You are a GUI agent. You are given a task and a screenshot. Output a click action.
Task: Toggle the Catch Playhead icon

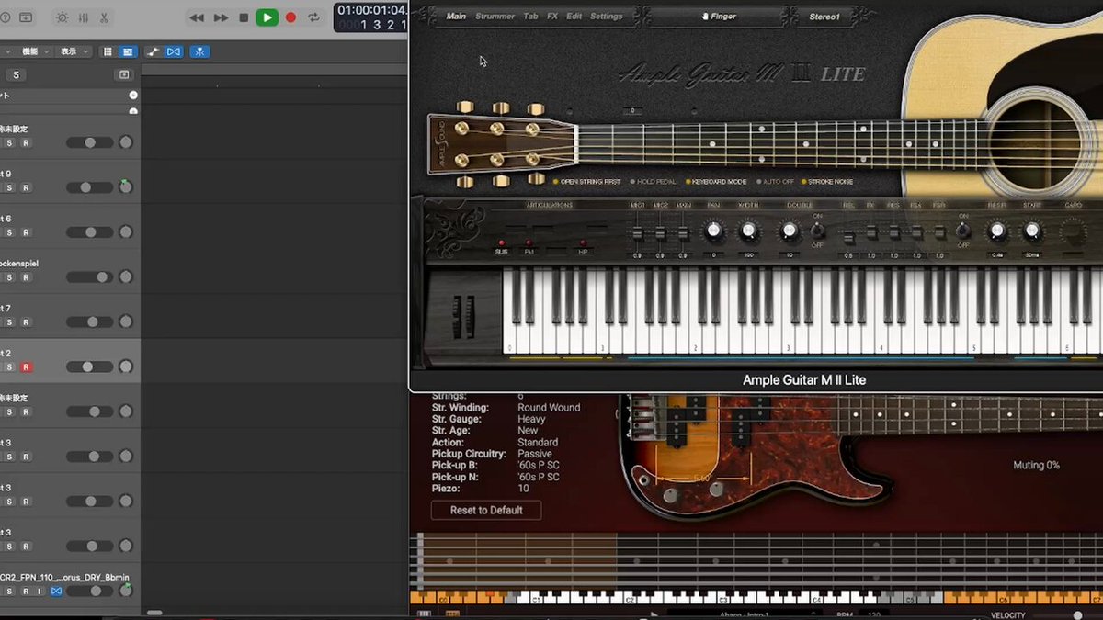click(x=200, y=51)
